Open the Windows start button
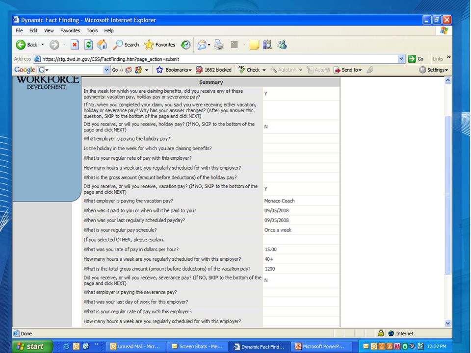Screen dimensions: 471x353 31,347
